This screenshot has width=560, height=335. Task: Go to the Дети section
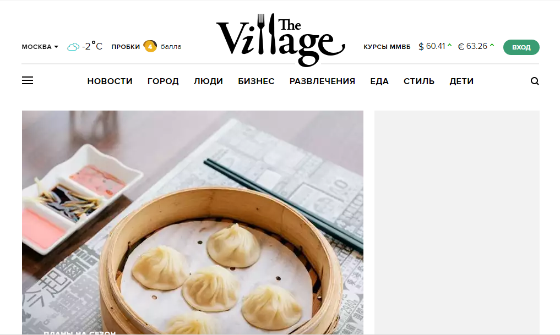(461, 81)
